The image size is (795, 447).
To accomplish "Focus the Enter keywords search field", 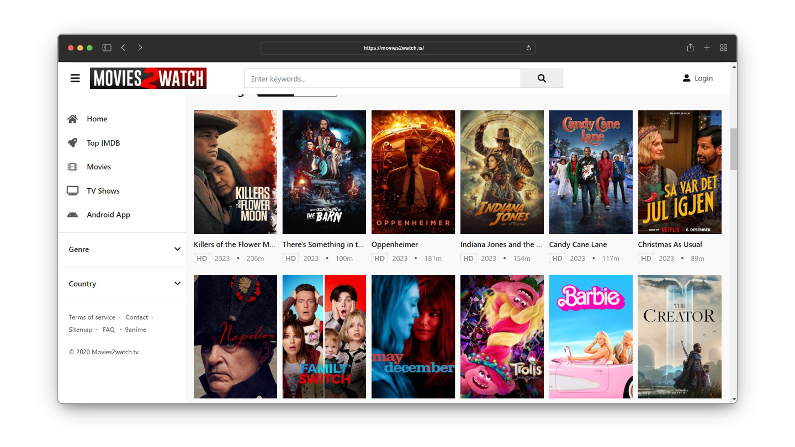I will 383,78.
